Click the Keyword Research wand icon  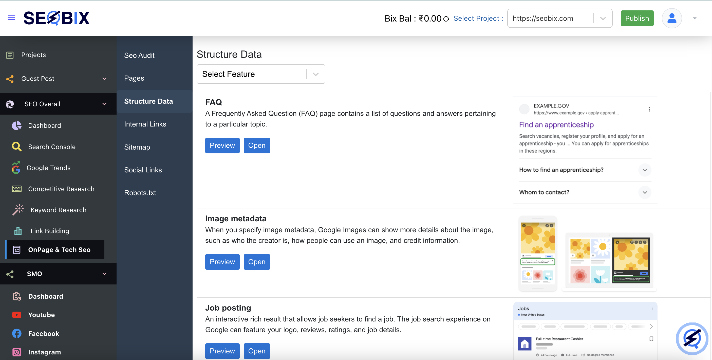(18, 210)
